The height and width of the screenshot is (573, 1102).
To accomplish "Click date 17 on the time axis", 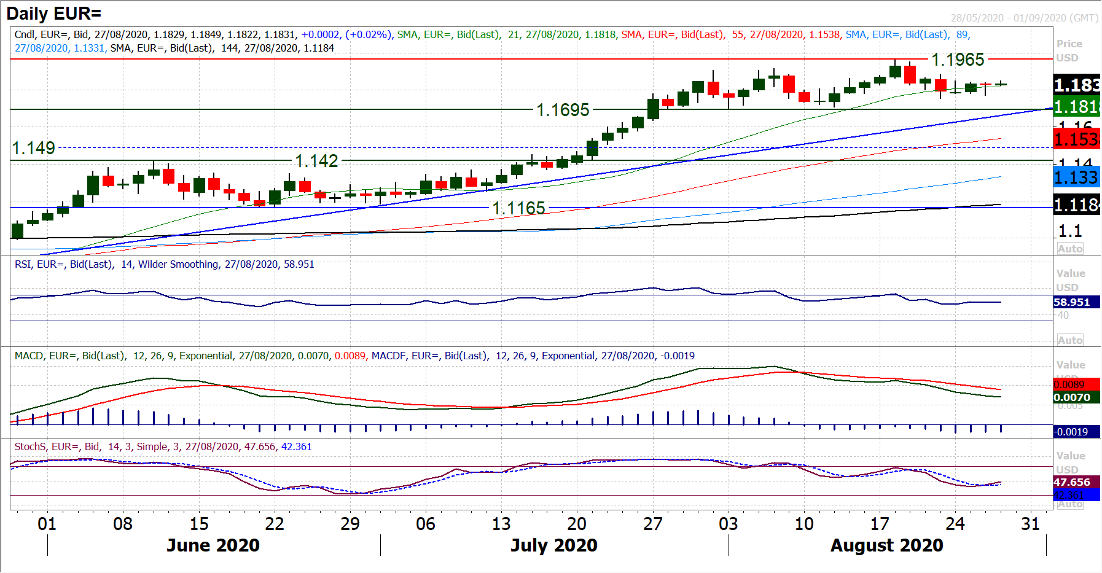I will (x=880, y=524).
